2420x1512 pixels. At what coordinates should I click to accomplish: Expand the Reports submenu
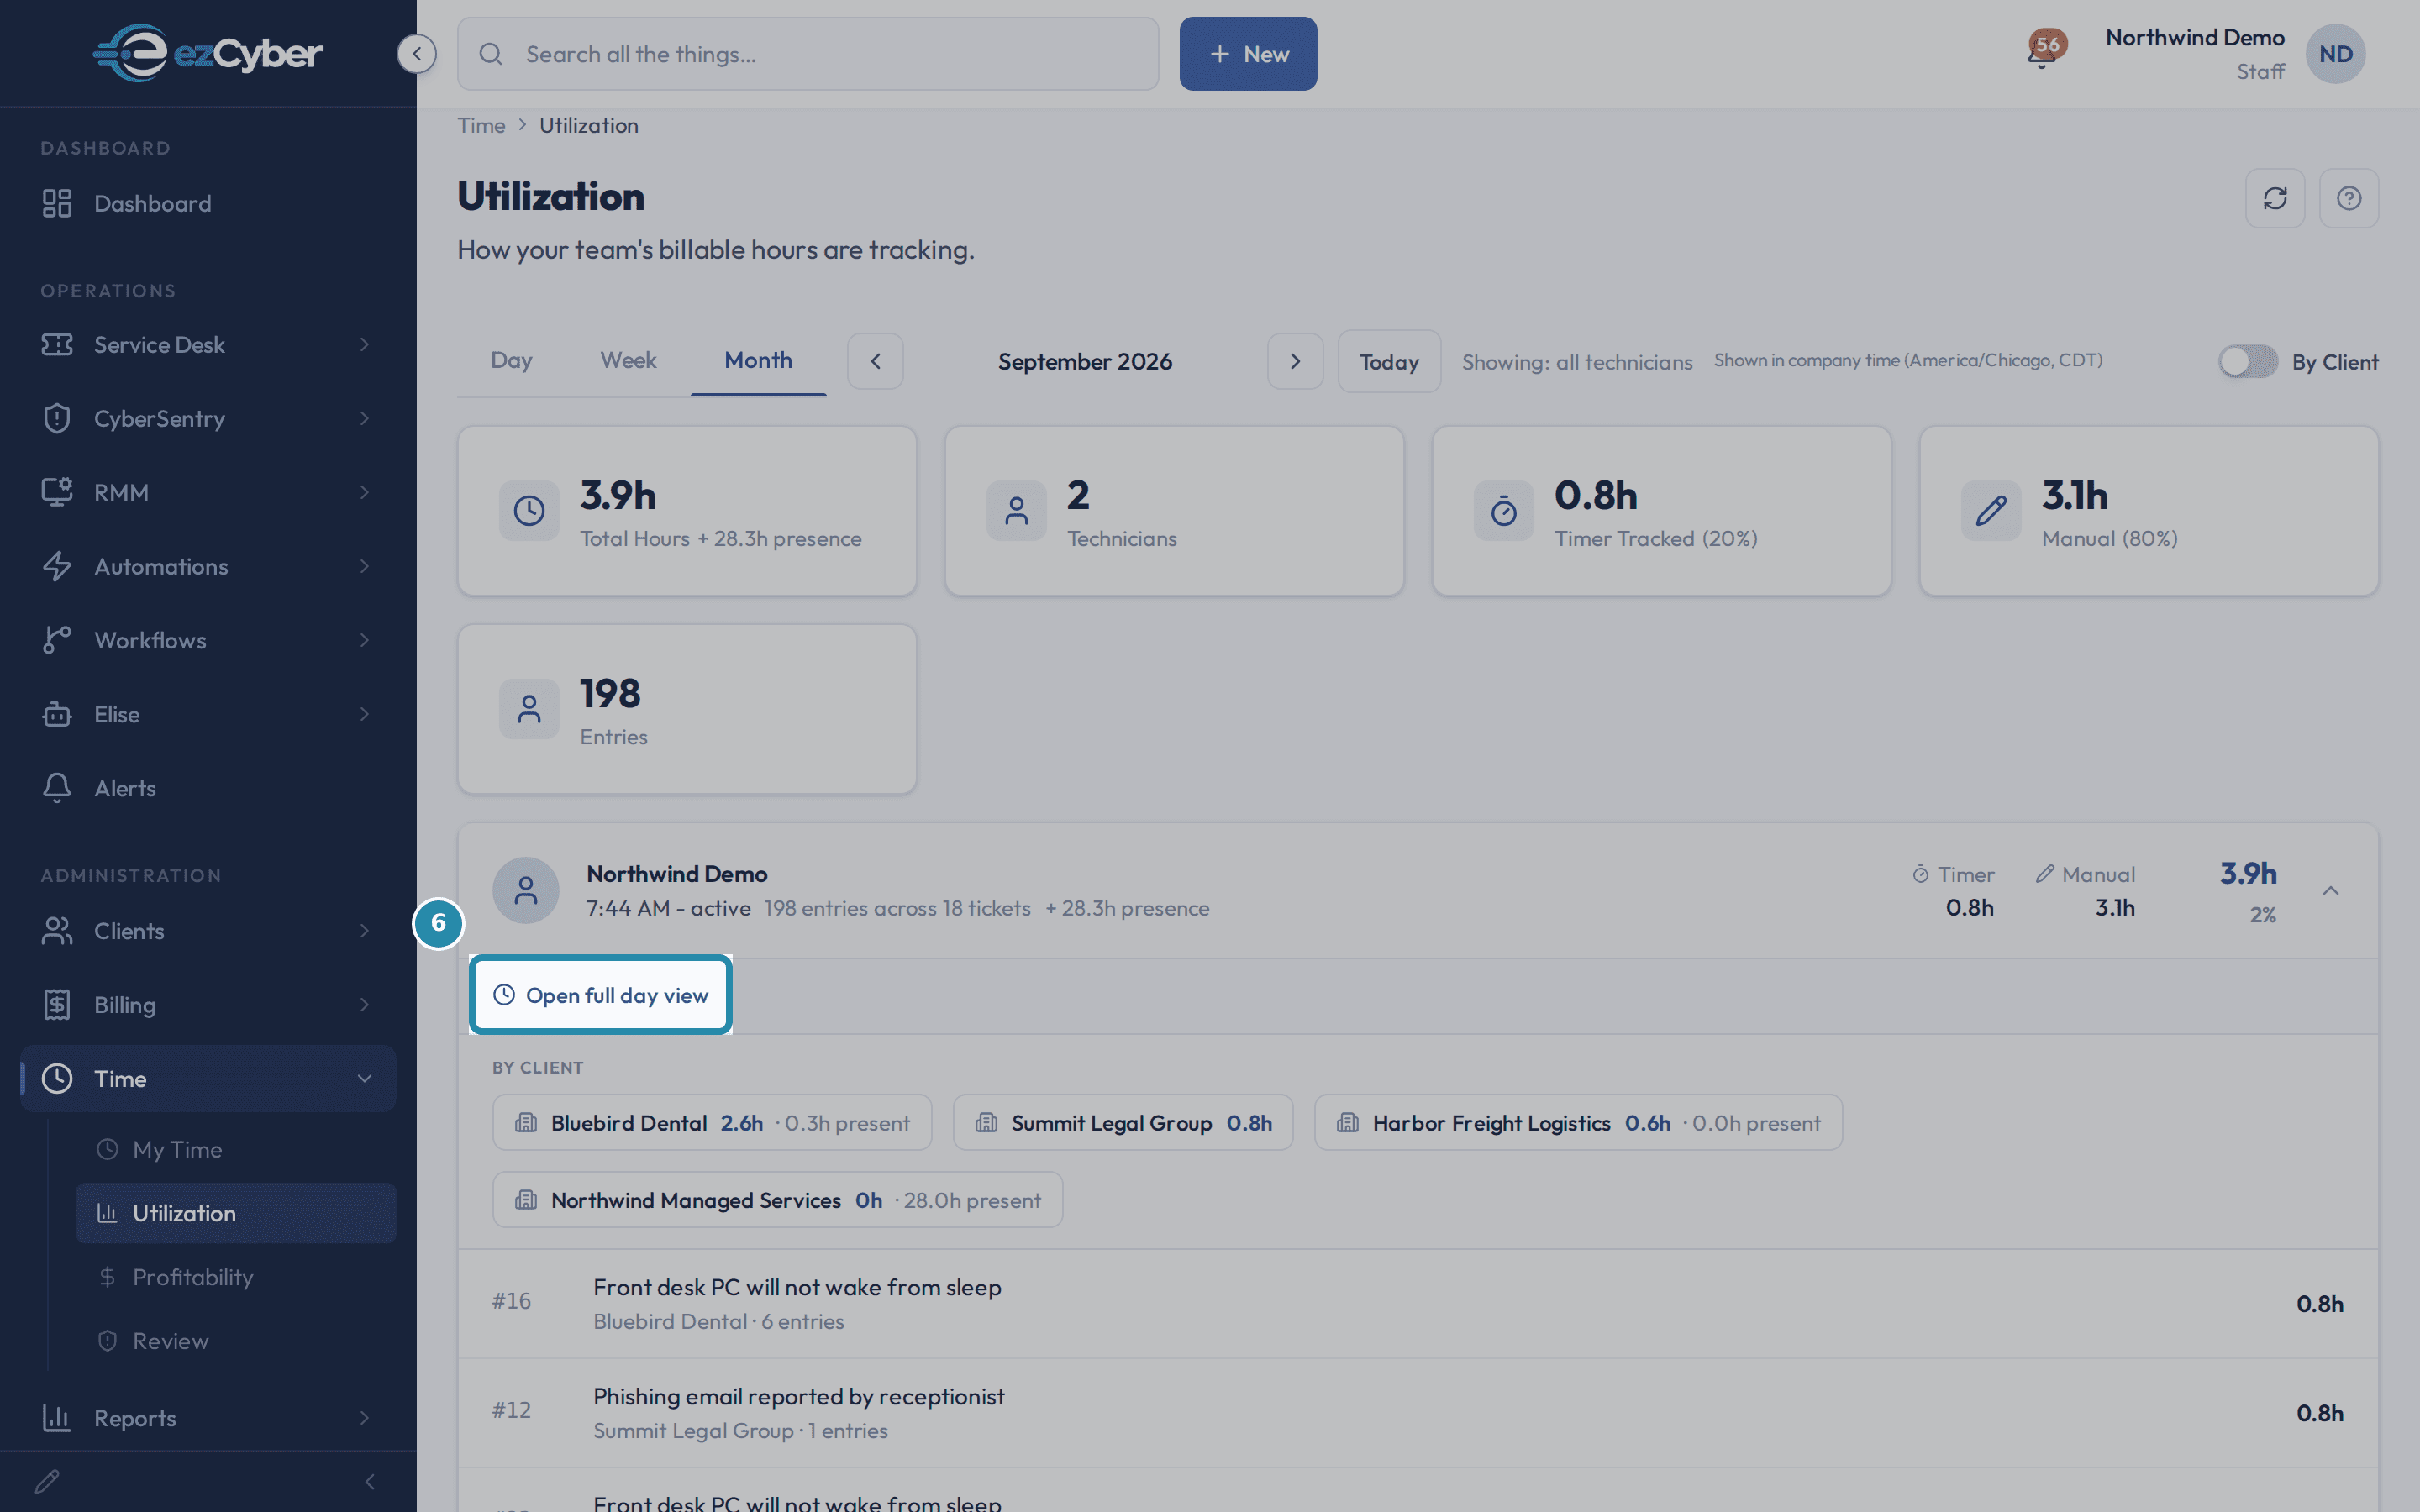364,1418
